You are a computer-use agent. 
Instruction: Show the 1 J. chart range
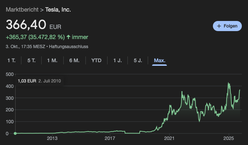pyautogui.click(x=117, y=60)
